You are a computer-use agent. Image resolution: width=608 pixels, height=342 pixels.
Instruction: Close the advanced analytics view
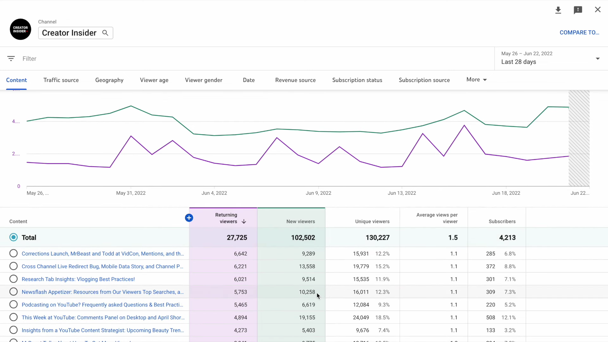point(598,10)
